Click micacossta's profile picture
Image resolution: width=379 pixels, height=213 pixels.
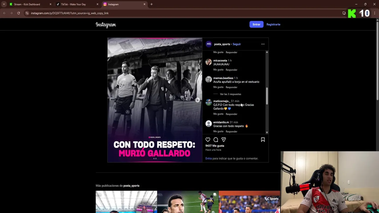[x=208, y=62]
